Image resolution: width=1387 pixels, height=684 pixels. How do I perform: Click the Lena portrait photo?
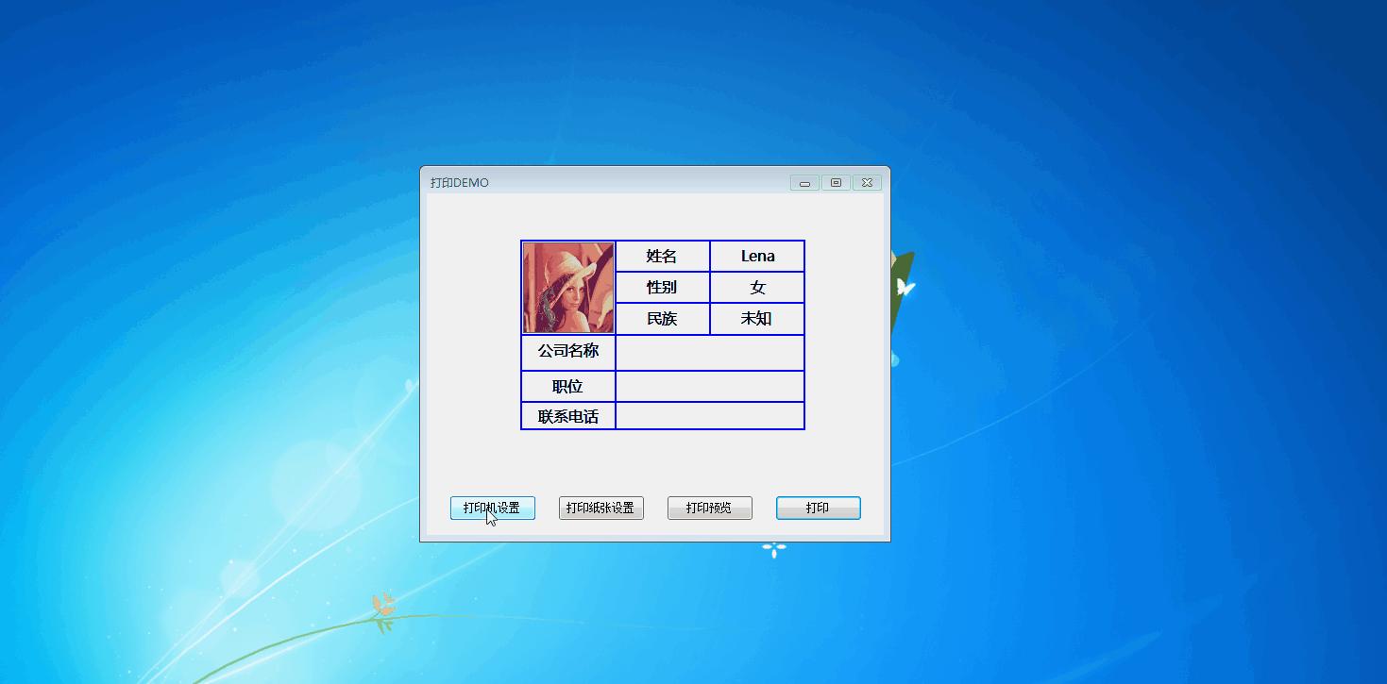pos(567,287)
